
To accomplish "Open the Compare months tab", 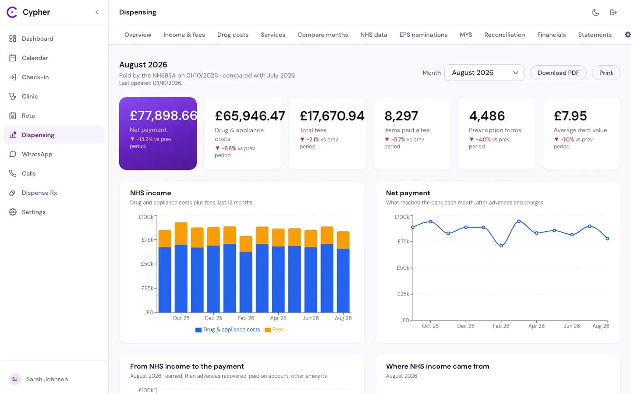I will pos(323,35).
